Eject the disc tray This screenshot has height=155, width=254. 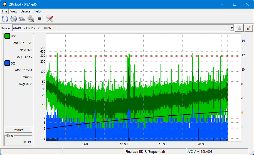click(240, 28)
